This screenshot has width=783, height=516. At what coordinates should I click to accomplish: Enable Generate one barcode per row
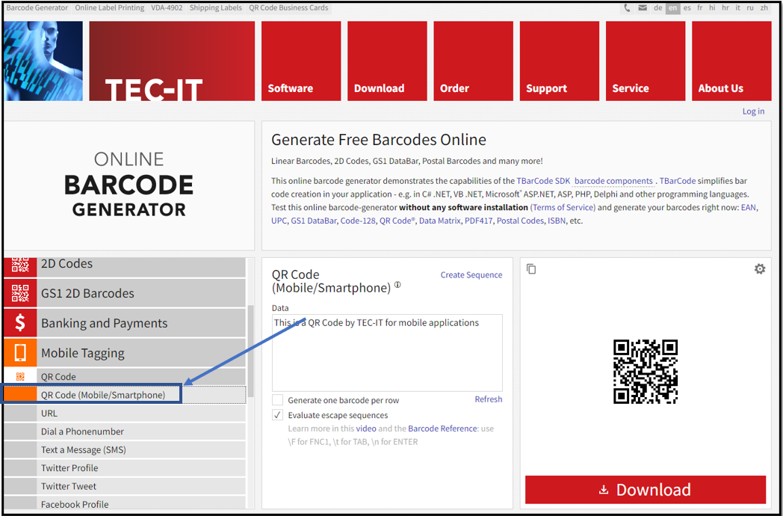[278, 400]
